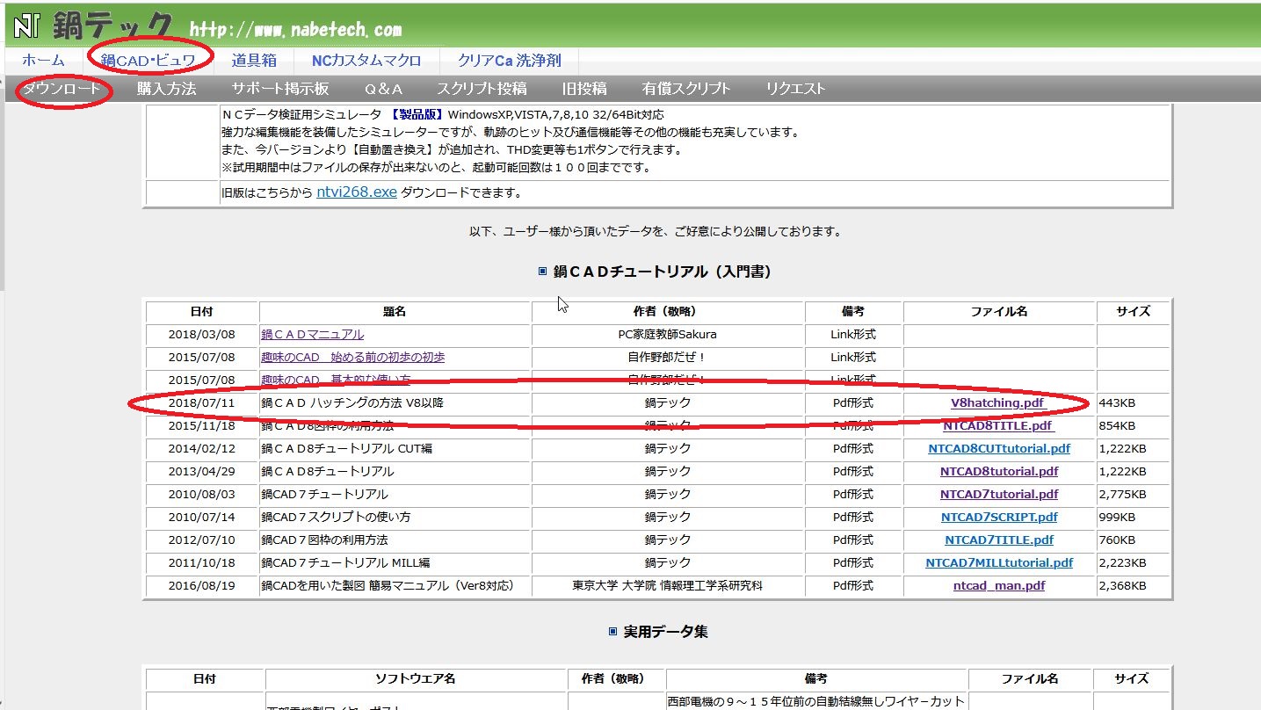This screenshot has height=710, width=1261.
Task: Click the 題名 column header
Action: [x=395, y=312]
